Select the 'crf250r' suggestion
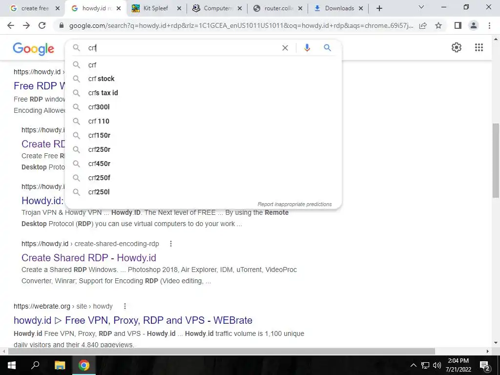This screenshot has height=375, width=500. [204, 149]
